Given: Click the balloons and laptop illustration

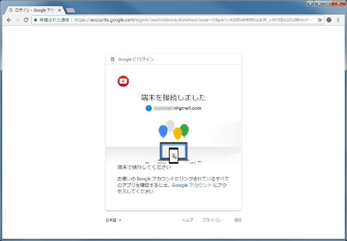Looking at the screenshot, I should pyautogui.click(x=173, y=142).
